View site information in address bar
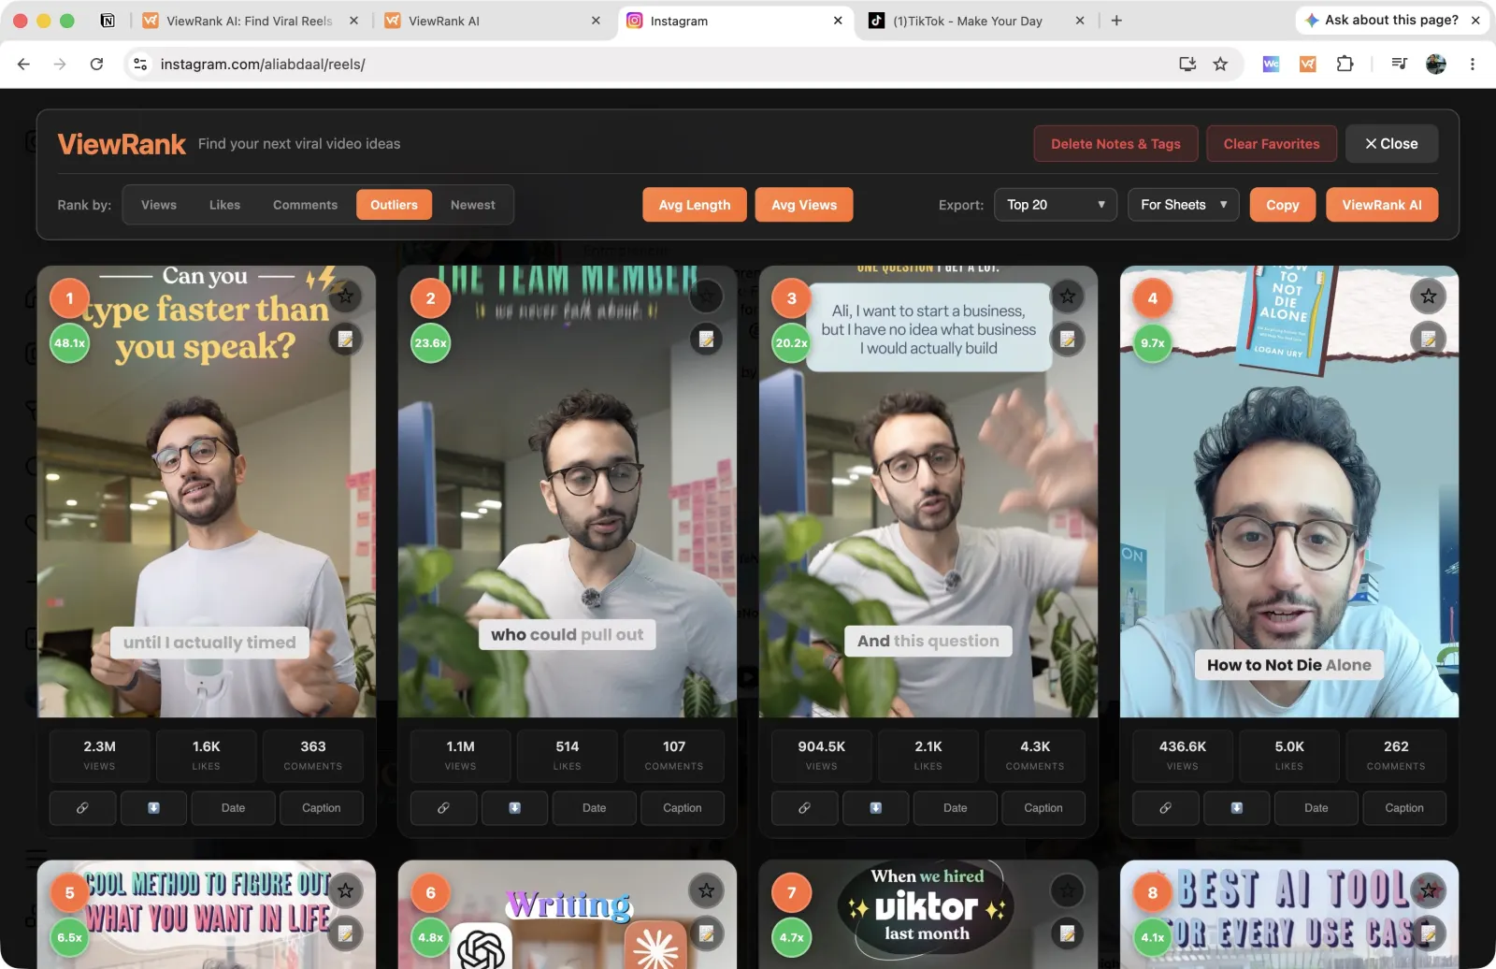Viewport: 1496px width, 969px height. pos(140,64)
